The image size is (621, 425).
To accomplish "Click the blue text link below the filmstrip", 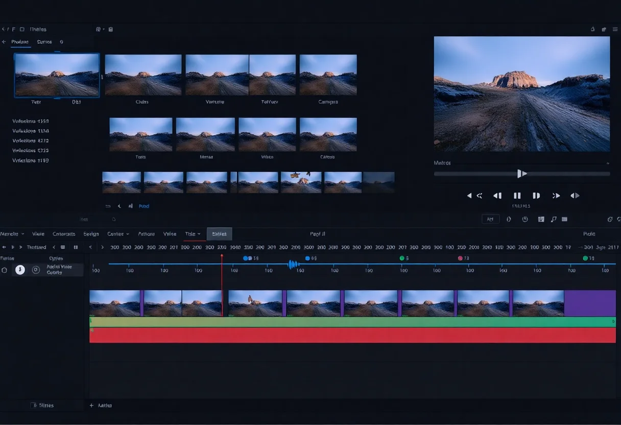I will coord(144,206).
